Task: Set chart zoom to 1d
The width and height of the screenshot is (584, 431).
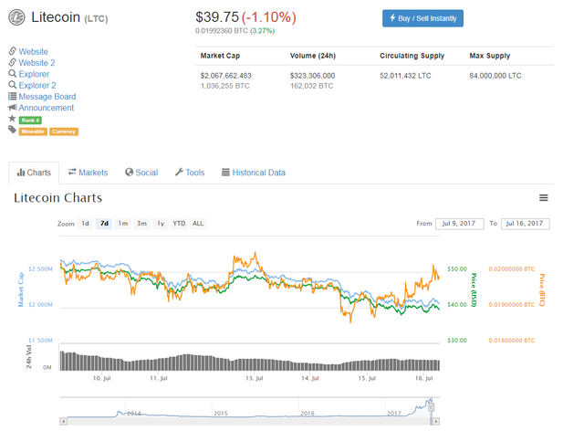Action: click(85, 224)
